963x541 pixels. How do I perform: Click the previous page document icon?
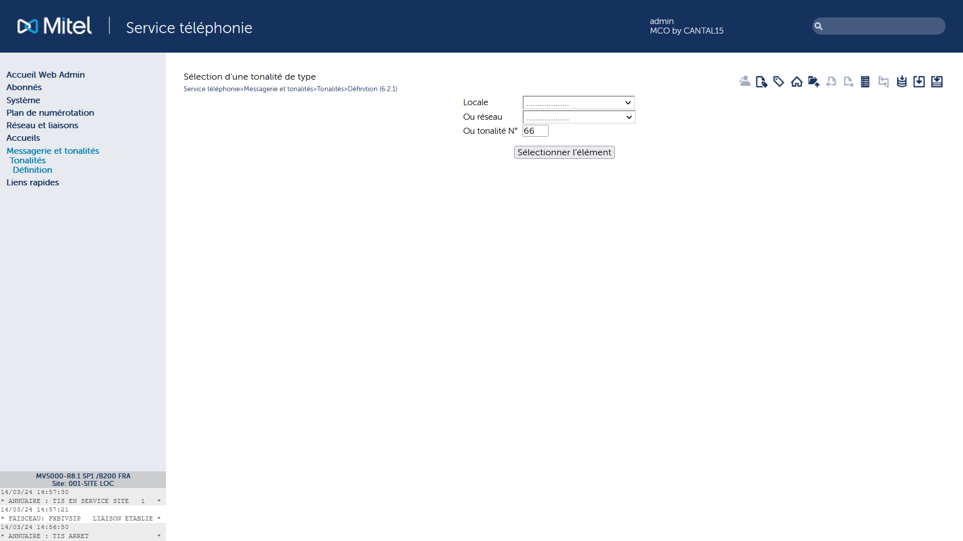(x=831, y=82)
